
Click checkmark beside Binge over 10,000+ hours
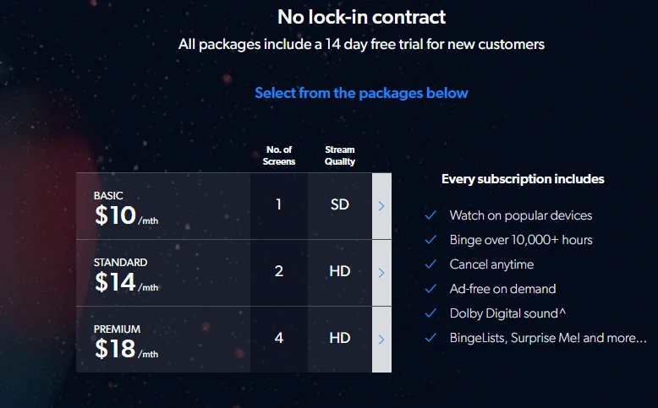430,239
